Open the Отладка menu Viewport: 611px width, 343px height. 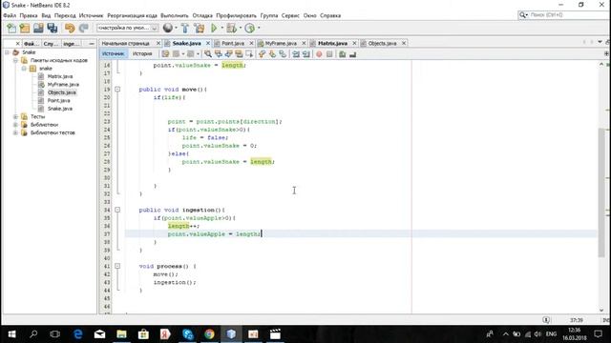pos(202,15)
